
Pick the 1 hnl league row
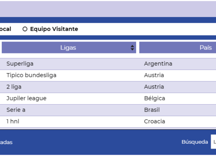point(13,122)
